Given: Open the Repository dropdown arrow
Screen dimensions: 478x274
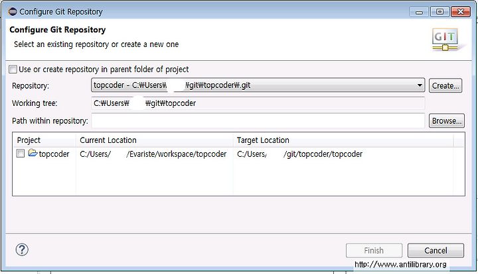Looking at the screenshot, I should click(x=420, y=85).
